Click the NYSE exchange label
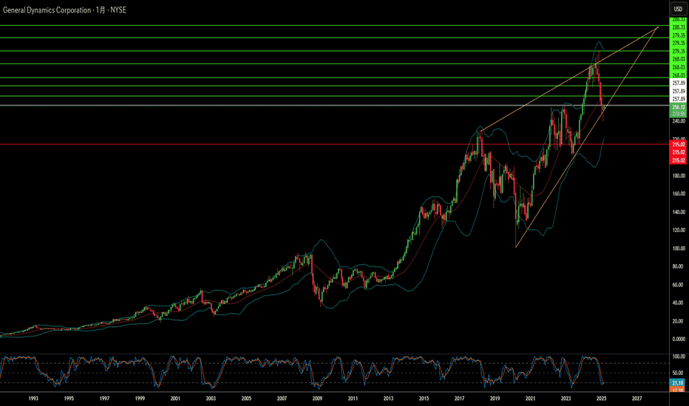The height and width of the screenshot is (406, 689). tap(118, 10)
